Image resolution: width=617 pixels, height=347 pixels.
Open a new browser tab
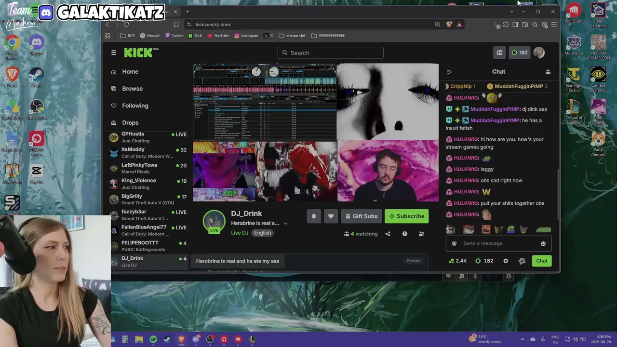187,12
